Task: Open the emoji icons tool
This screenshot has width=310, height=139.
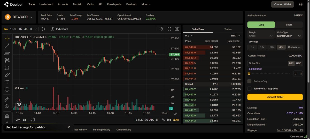Action: coord(7,89)
